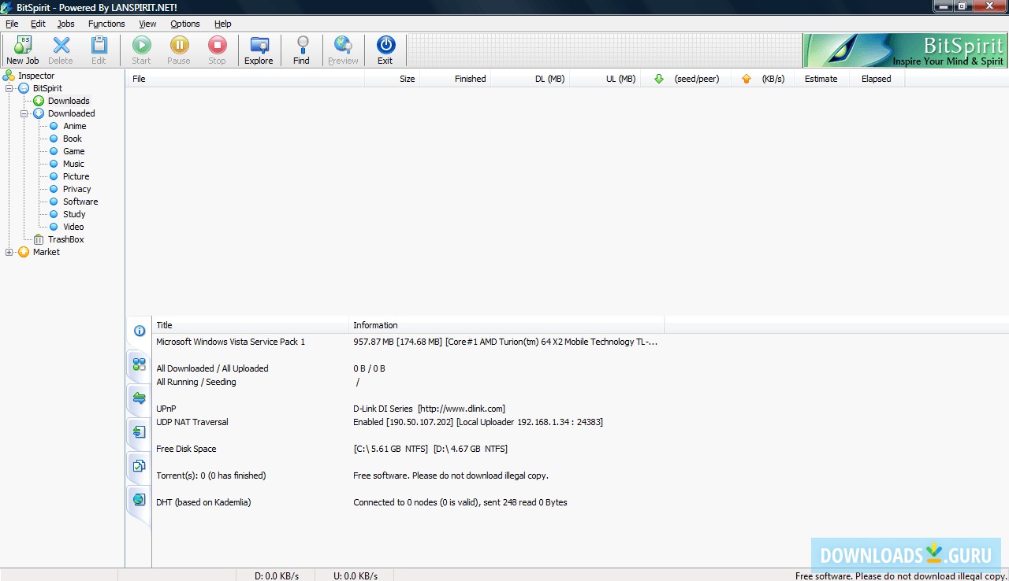Open the Help menu
Image resolution: width=1009 pixels, height=581 pixels.
pos(223,24)
